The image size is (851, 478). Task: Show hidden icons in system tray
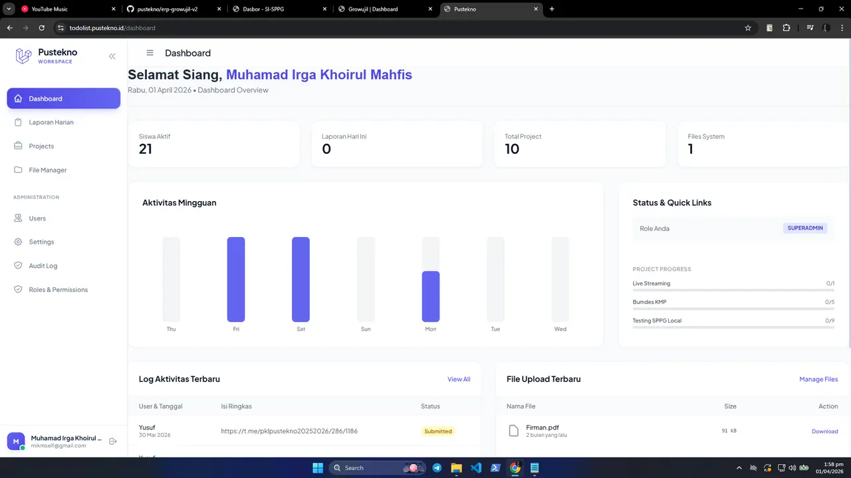tap(739, 468)
